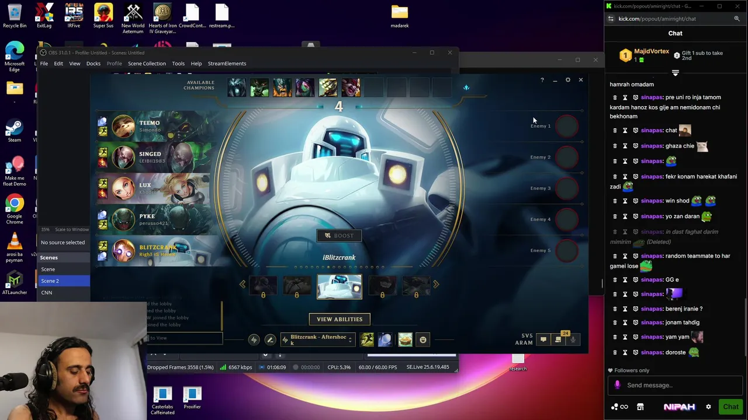Open Recycle Bin desktop icon

pos(15,15)
